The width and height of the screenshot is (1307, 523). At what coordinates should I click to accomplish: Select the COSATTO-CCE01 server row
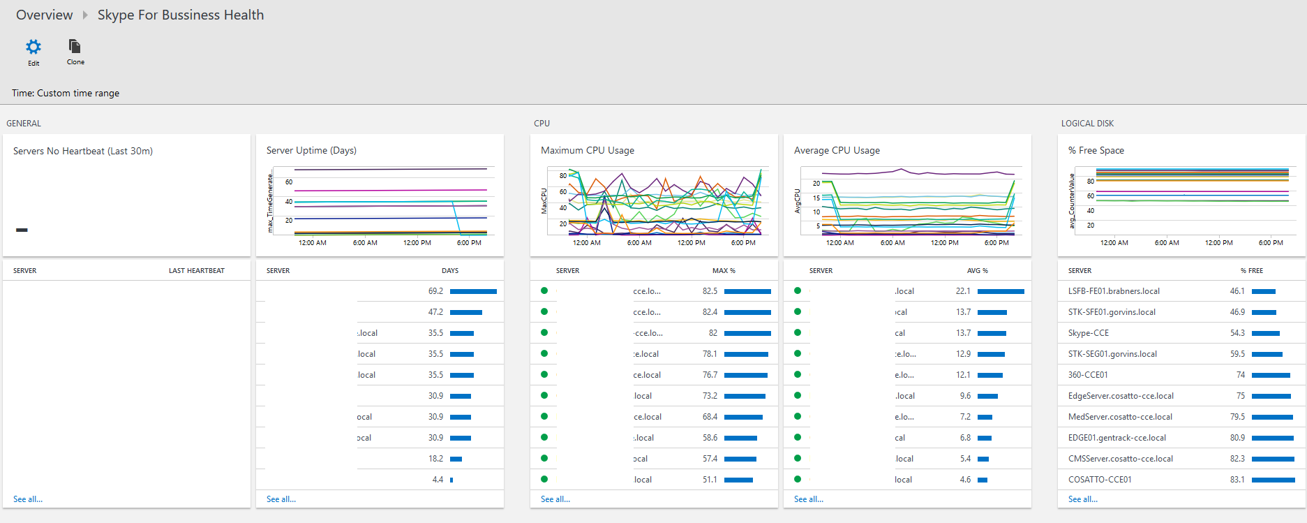pos(1181,480)
